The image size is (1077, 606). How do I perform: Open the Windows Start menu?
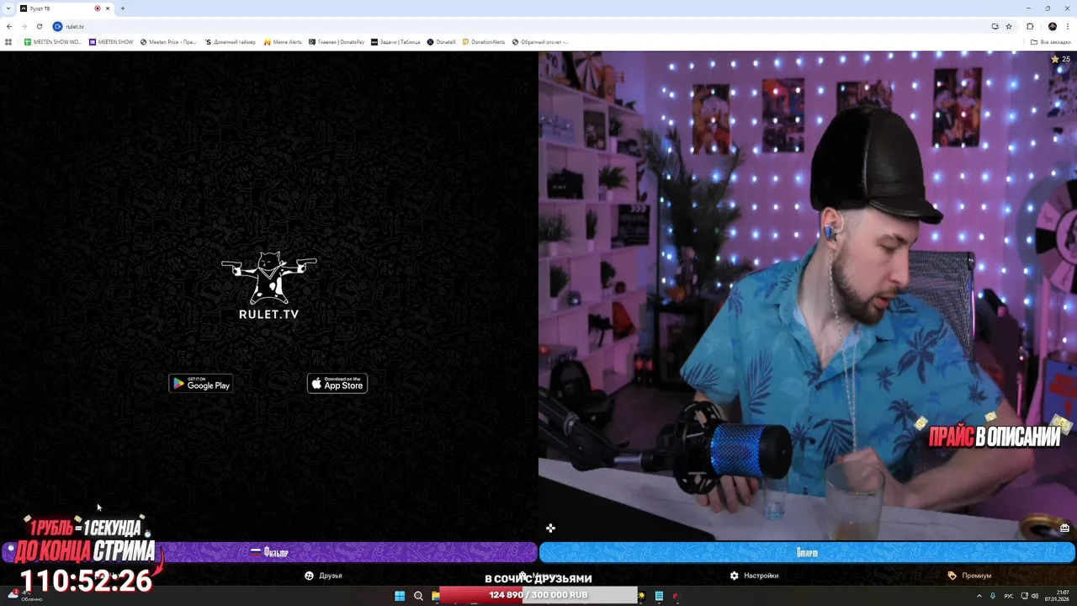click(400, 596)
